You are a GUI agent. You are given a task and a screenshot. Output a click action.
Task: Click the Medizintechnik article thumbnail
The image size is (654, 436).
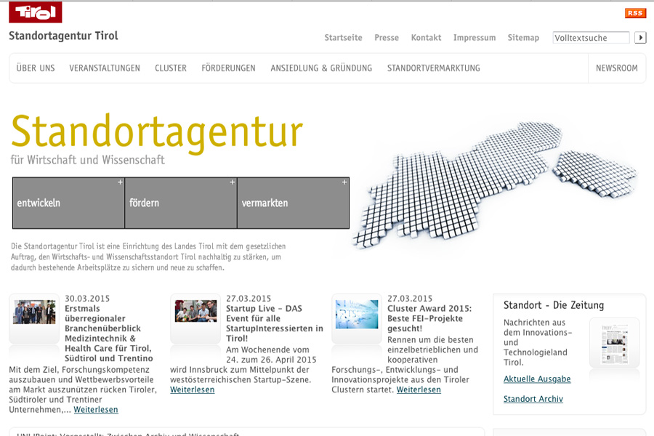click(34, 312)
